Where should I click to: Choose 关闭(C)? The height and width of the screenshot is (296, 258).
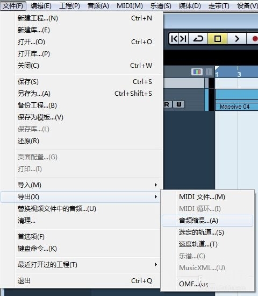click(x=82, y=66)
